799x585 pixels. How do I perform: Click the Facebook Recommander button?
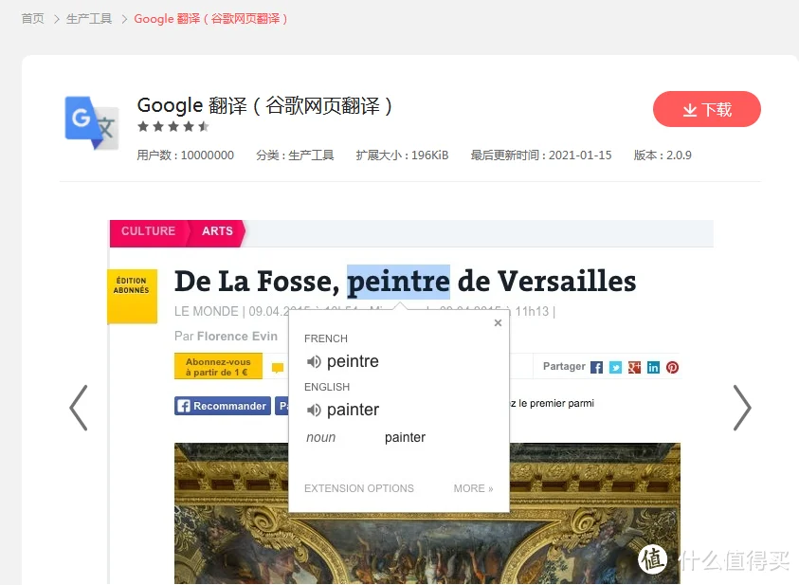coord(223,406)
